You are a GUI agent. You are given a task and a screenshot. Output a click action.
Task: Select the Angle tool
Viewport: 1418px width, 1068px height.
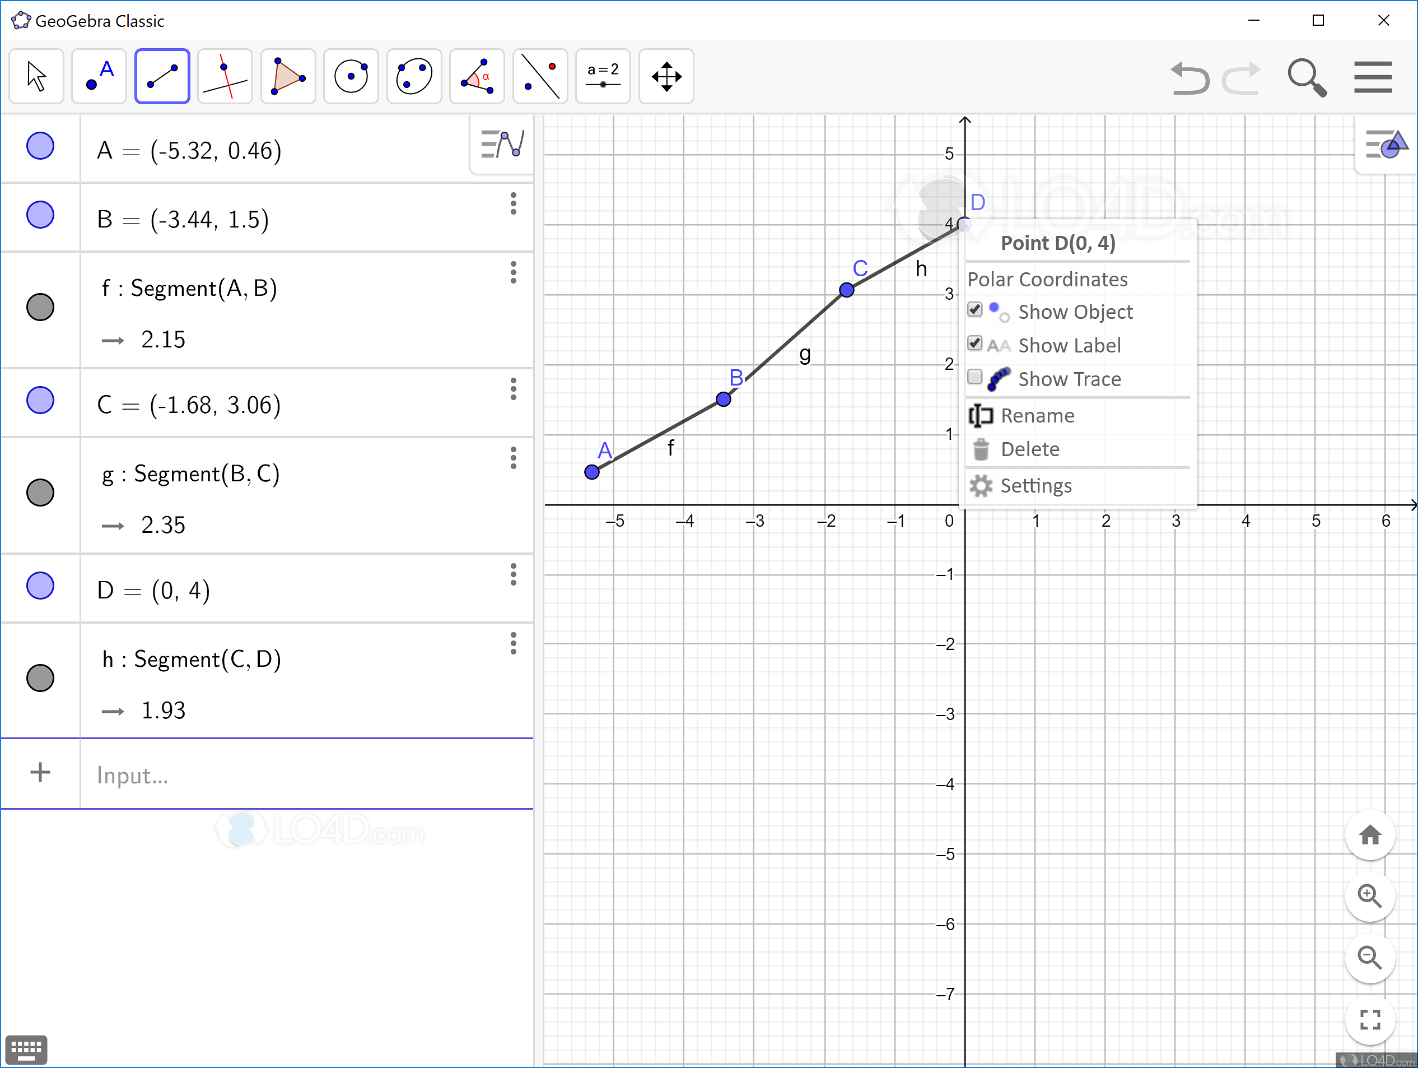477,76
